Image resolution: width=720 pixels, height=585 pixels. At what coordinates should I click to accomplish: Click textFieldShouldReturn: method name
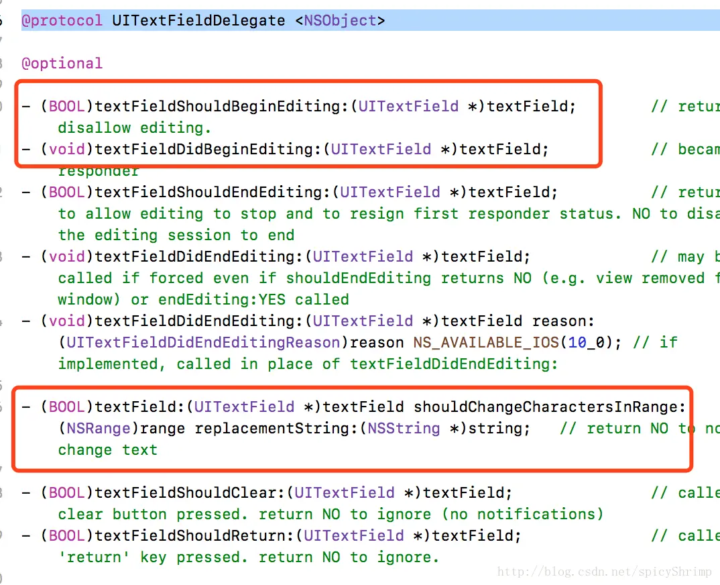194,535
